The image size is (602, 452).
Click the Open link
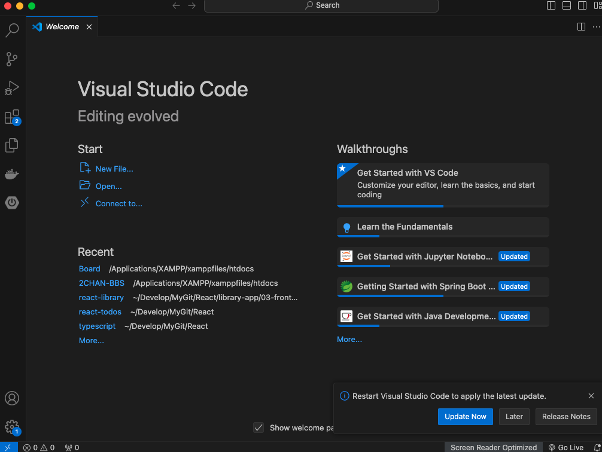tap(109, 186)
